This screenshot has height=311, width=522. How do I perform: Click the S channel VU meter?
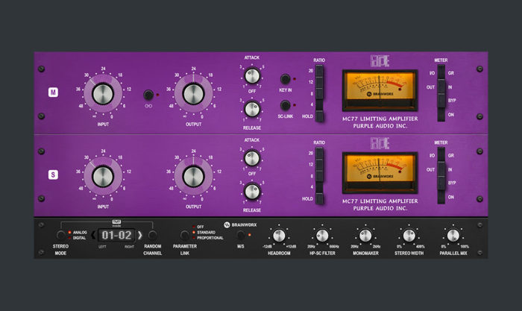(x=380, y=173)
